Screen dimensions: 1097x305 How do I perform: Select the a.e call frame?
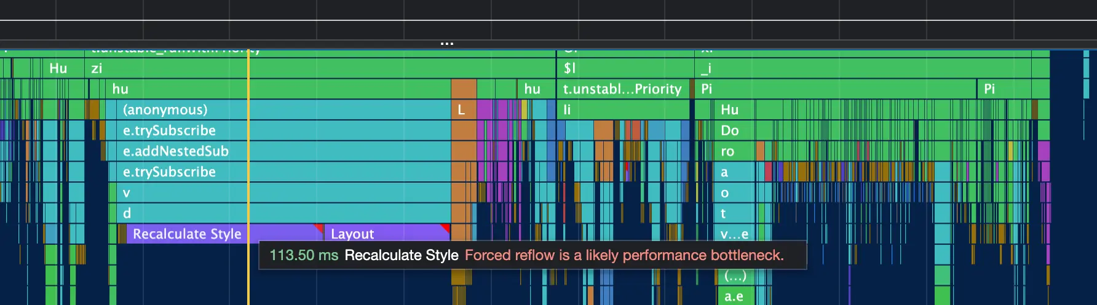coord(735,296)
